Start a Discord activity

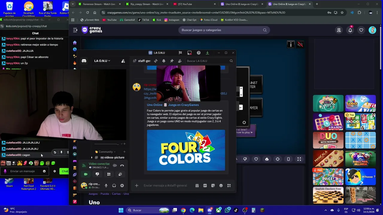point(109,174)
